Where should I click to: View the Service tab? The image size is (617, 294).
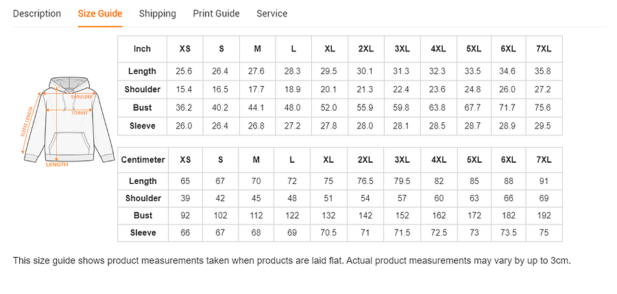pyautogui.click(x=272, y=14)
